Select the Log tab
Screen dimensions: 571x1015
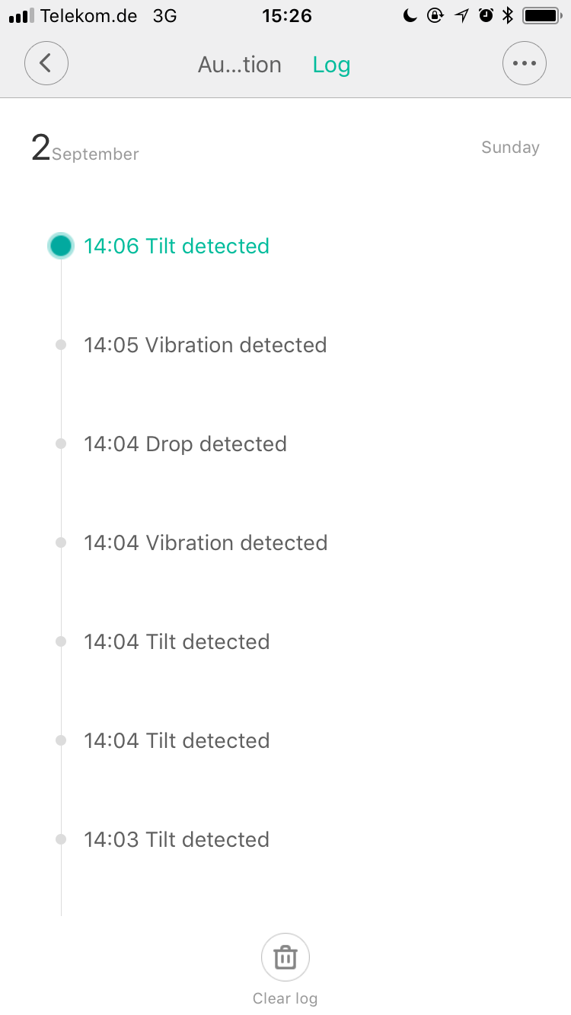tap(331, 65)
